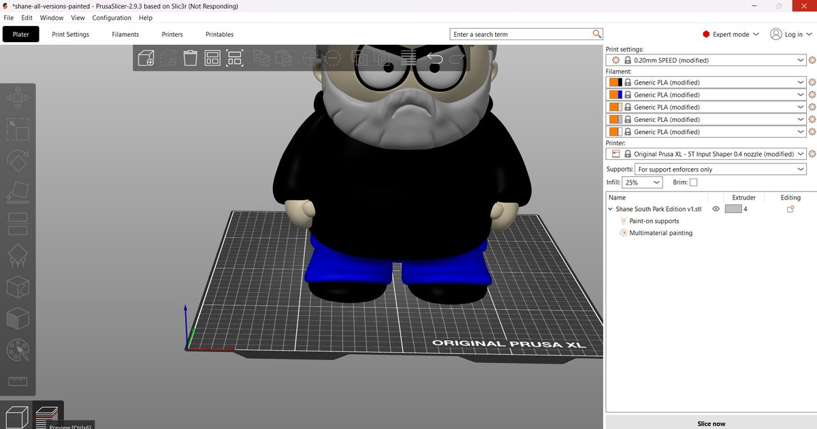The width and height of the screenshot is (817, 429).
Task: Switch to the Printables tab
Action: (219, 34)
